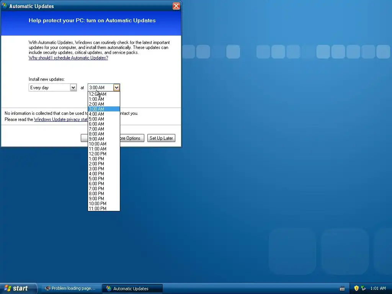Click the partially hidden More Options button

coord(132,138)
